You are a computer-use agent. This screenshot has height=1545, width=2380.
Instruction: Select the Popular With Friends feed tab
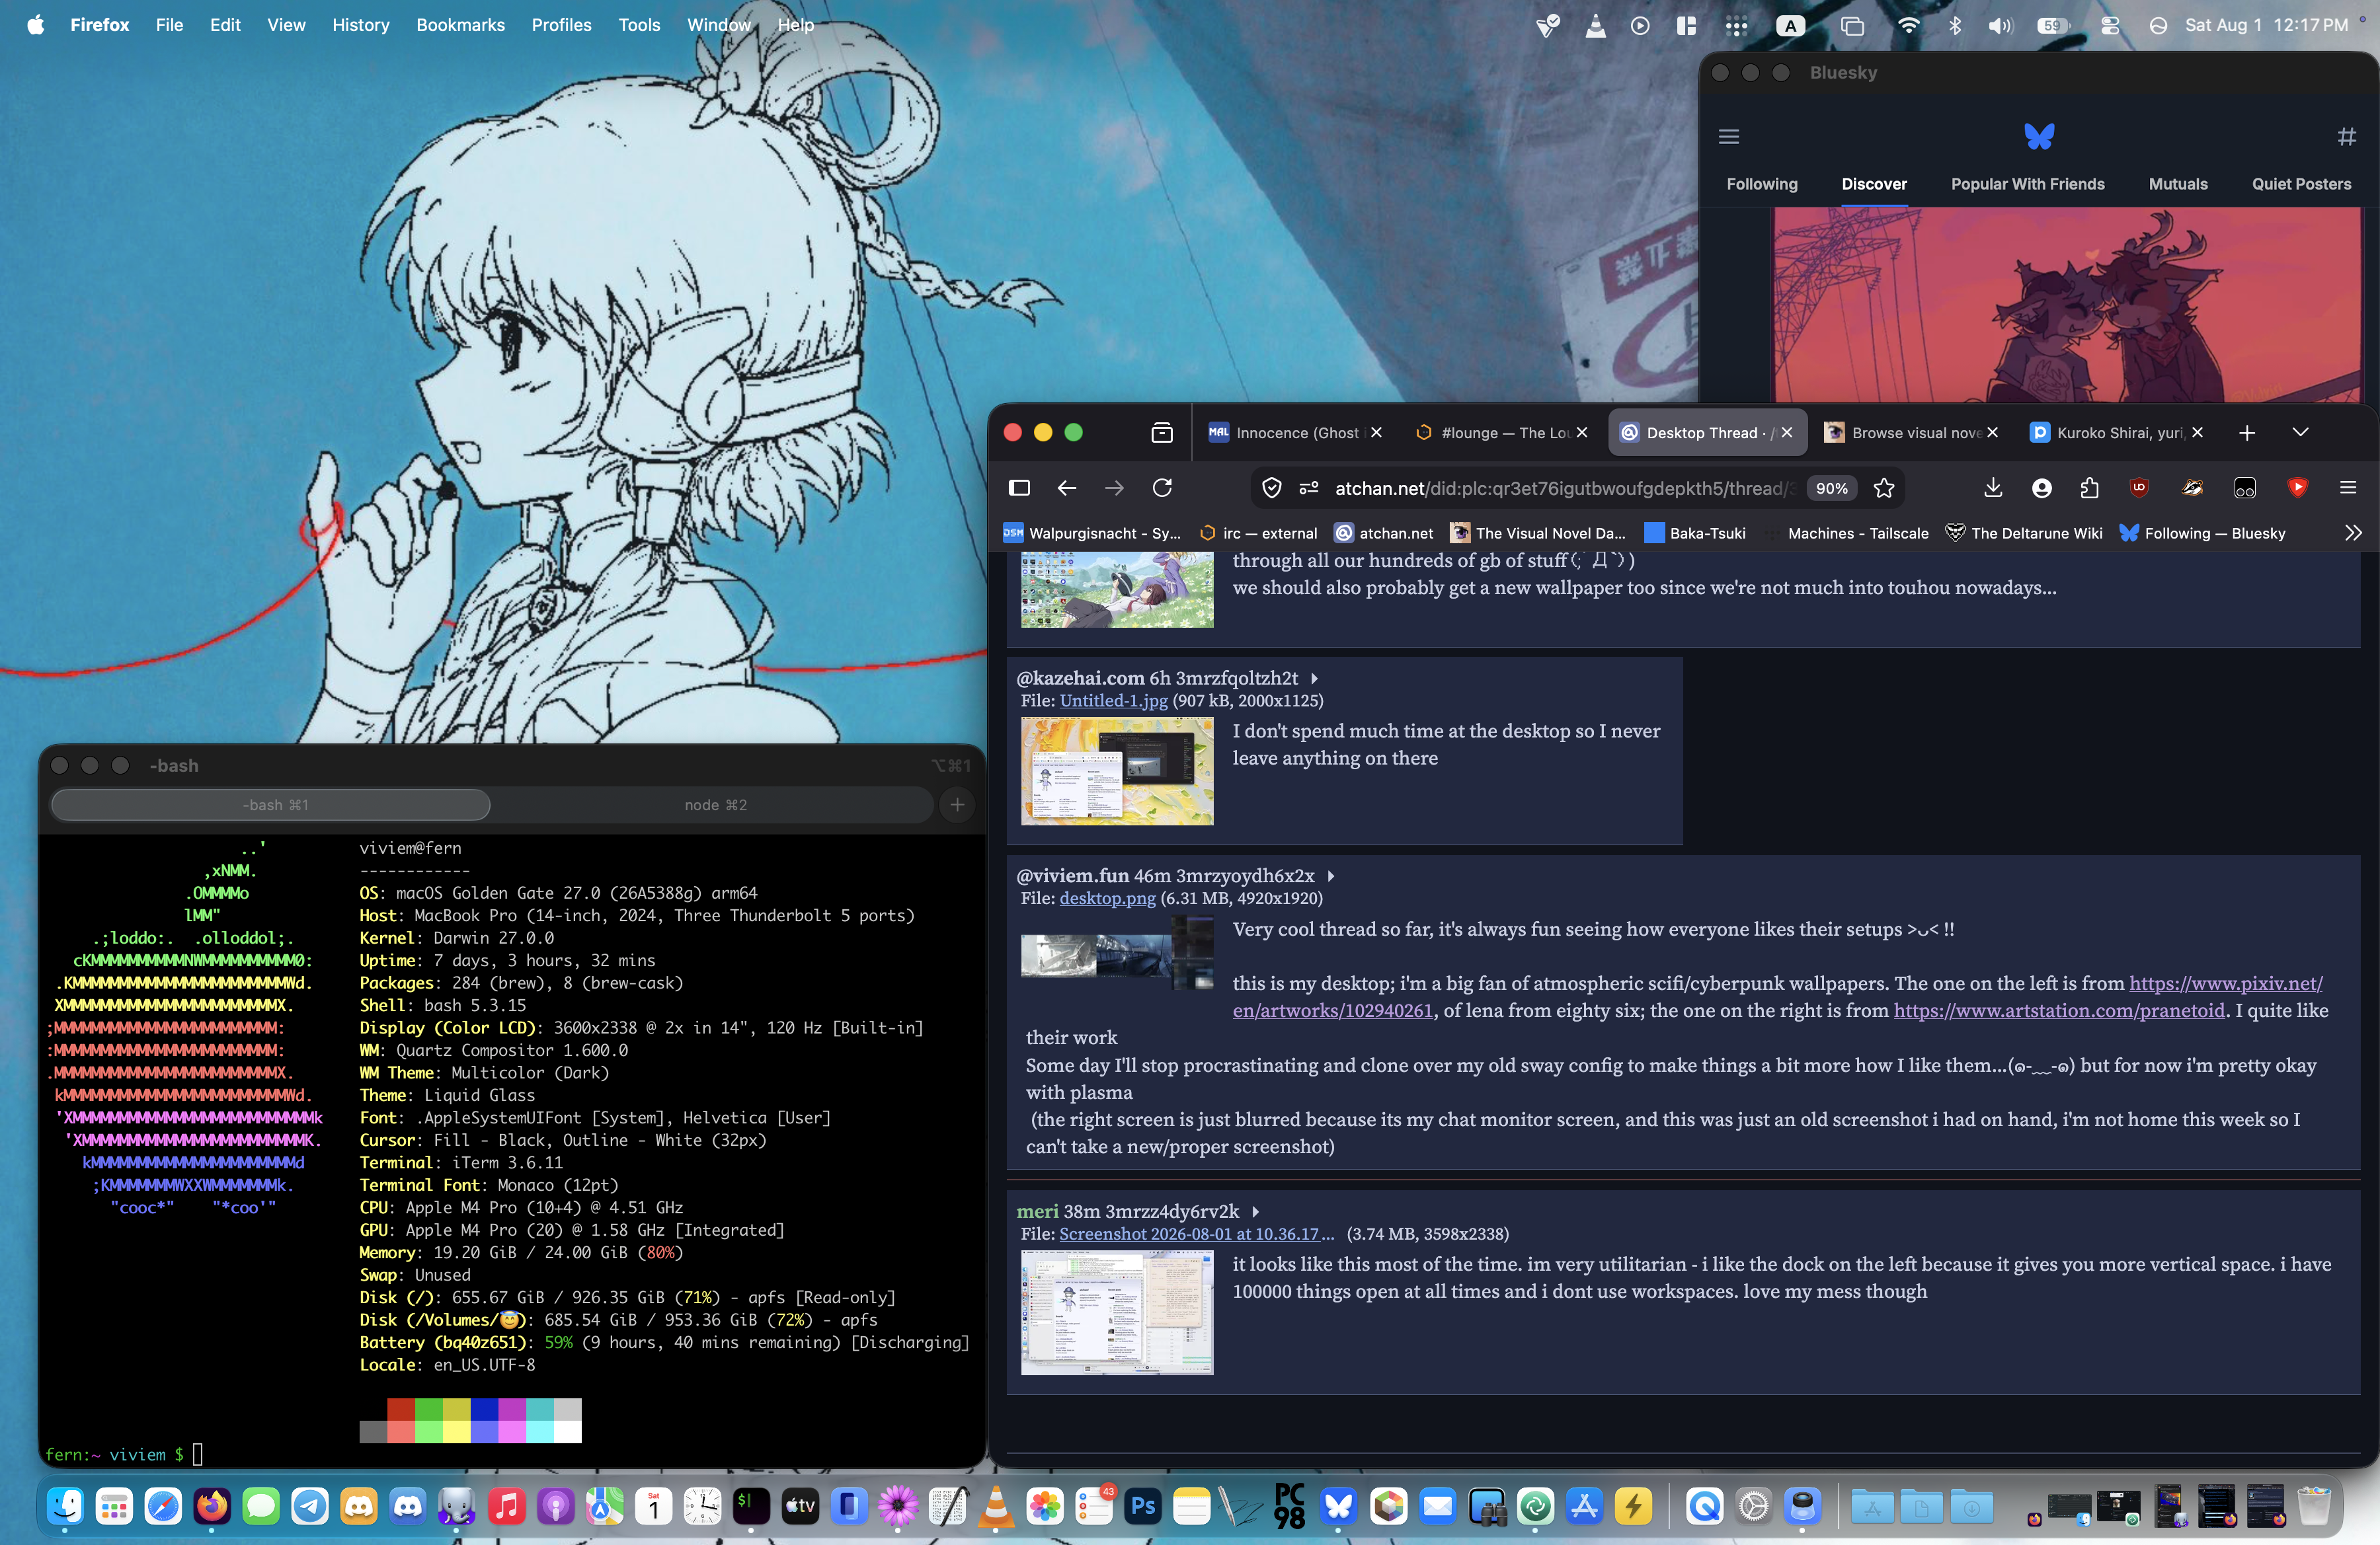pos(2027,184)
